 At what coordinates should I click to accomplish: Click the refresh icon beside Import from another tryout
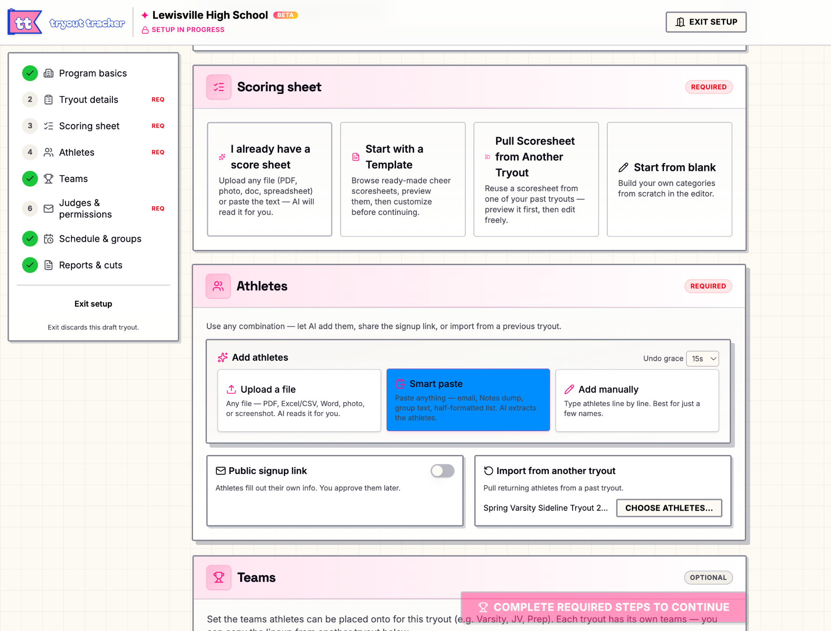coord(489,471)
